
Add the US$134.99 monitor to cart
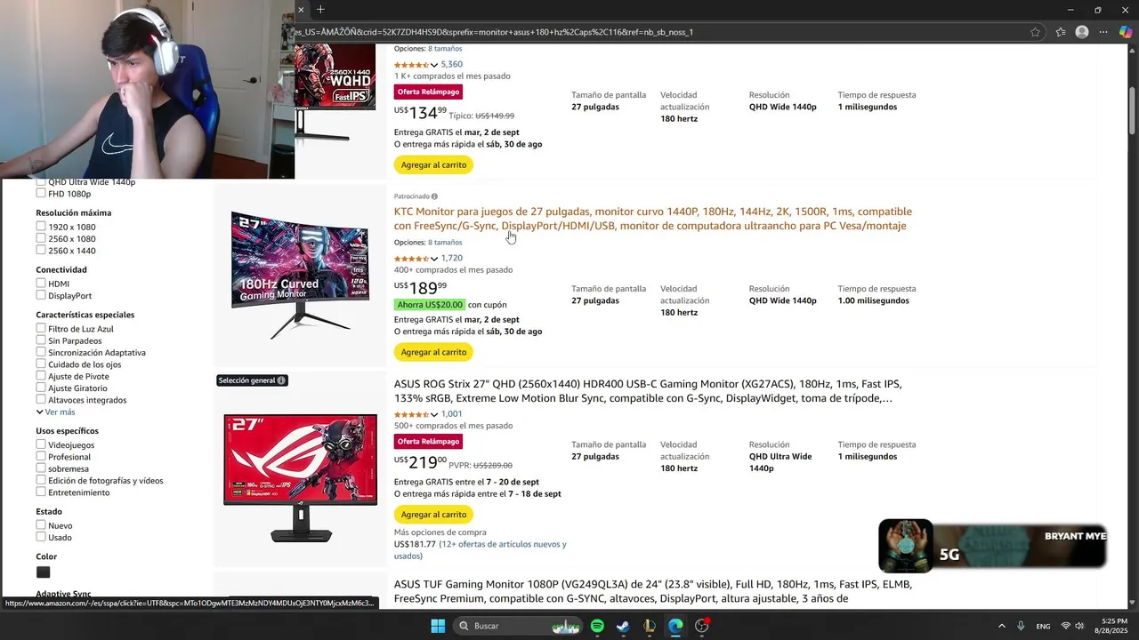[433, 164]
